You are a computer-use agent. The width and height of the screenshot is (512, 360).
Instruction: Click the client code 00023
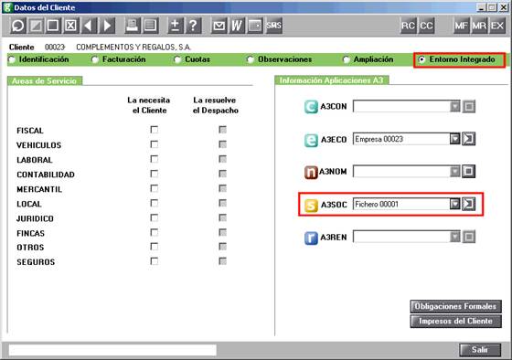[55, 48]
